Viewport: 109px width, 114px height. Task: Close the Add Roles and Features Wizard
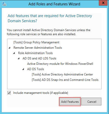pyautogui.click(x=103, y=3)
